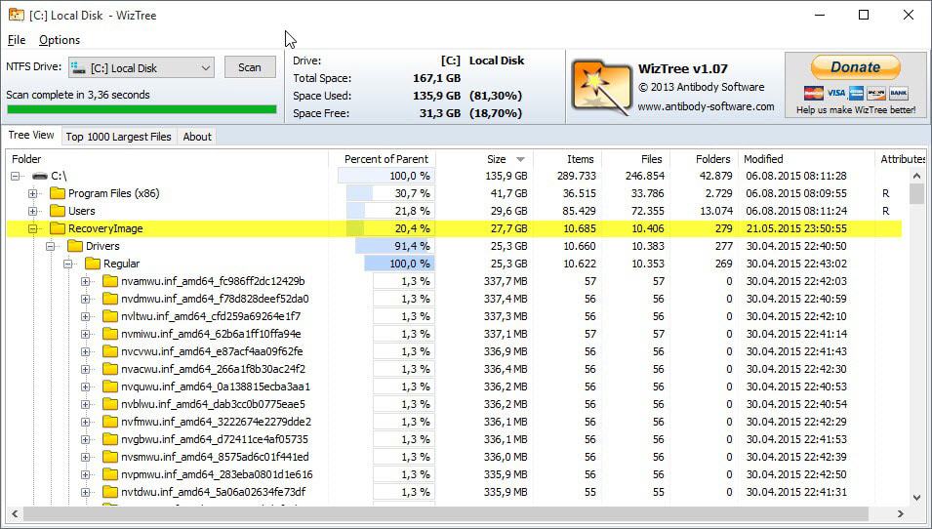932x529 pixels.
Task: Click the RecoveryImage folder icon
Action: click(x=58, y=228)
